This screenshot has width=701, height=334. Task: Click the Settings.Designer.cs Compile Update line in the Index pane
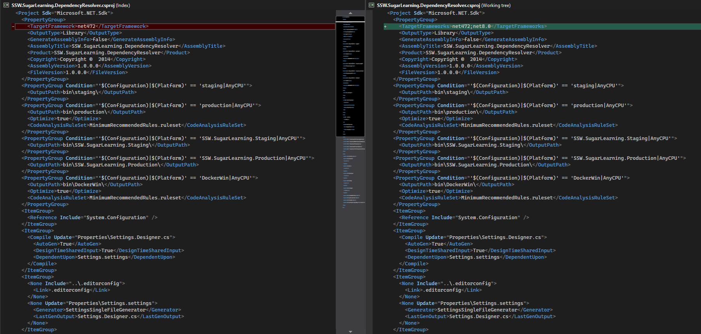pyautogui.click(x=101, y=237)
